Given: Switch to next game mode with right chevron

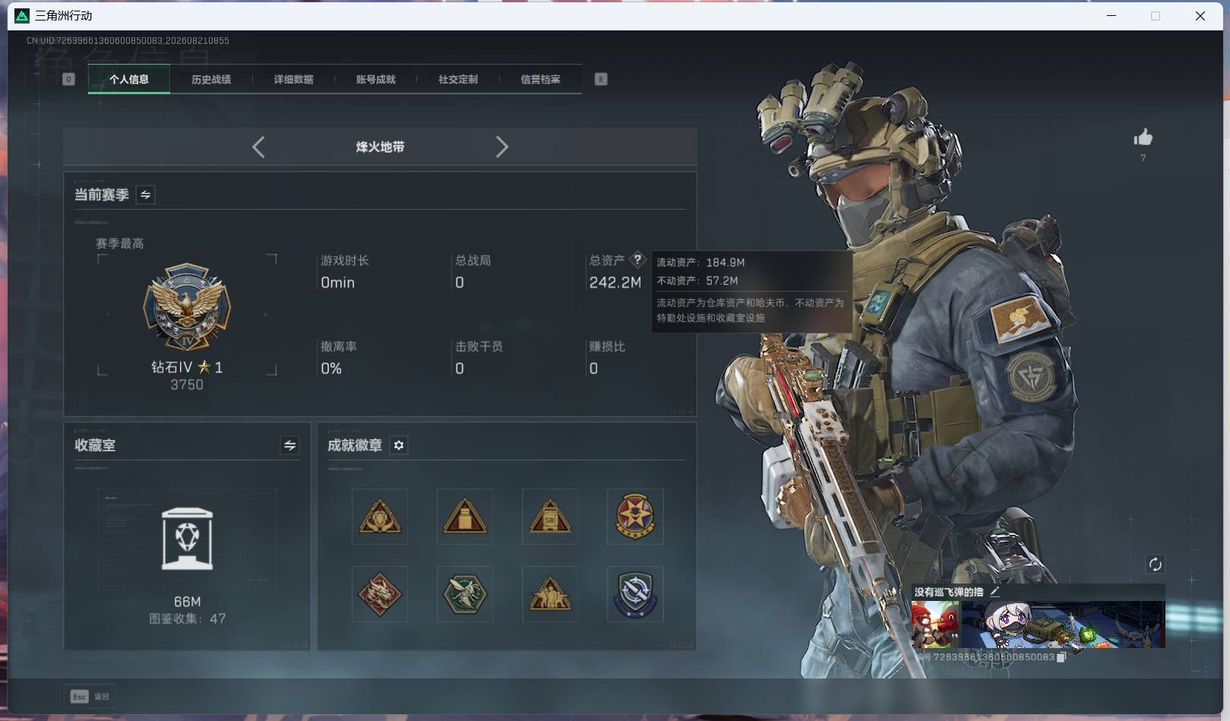Looking at the screenshot, I should (x=501, y=147).
